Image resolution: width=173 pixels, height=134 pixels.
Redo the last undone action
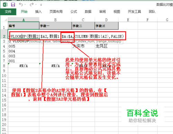click(31, 5)
